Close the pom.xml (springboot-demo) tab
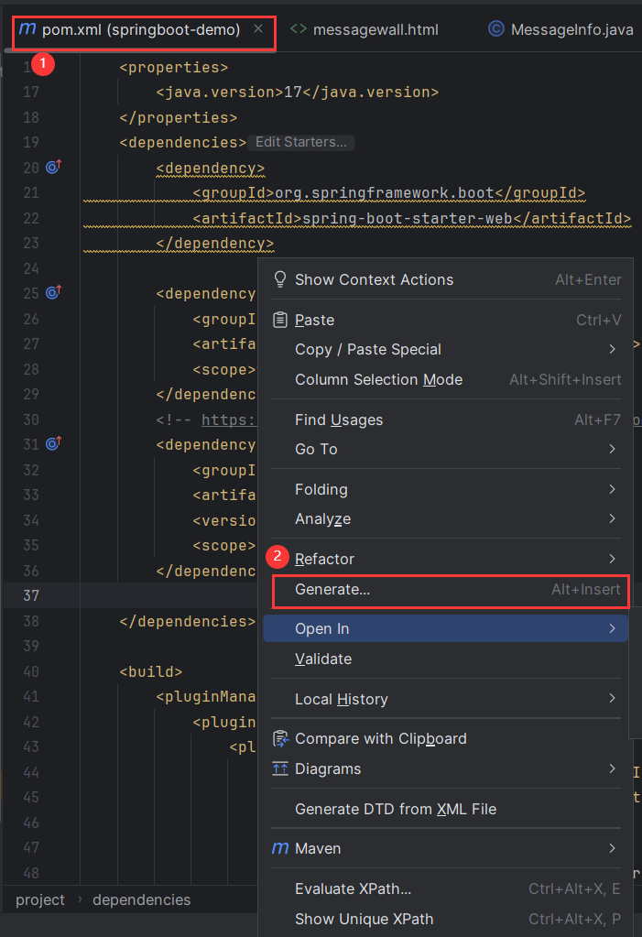642x937 pixels. point(258,28)
